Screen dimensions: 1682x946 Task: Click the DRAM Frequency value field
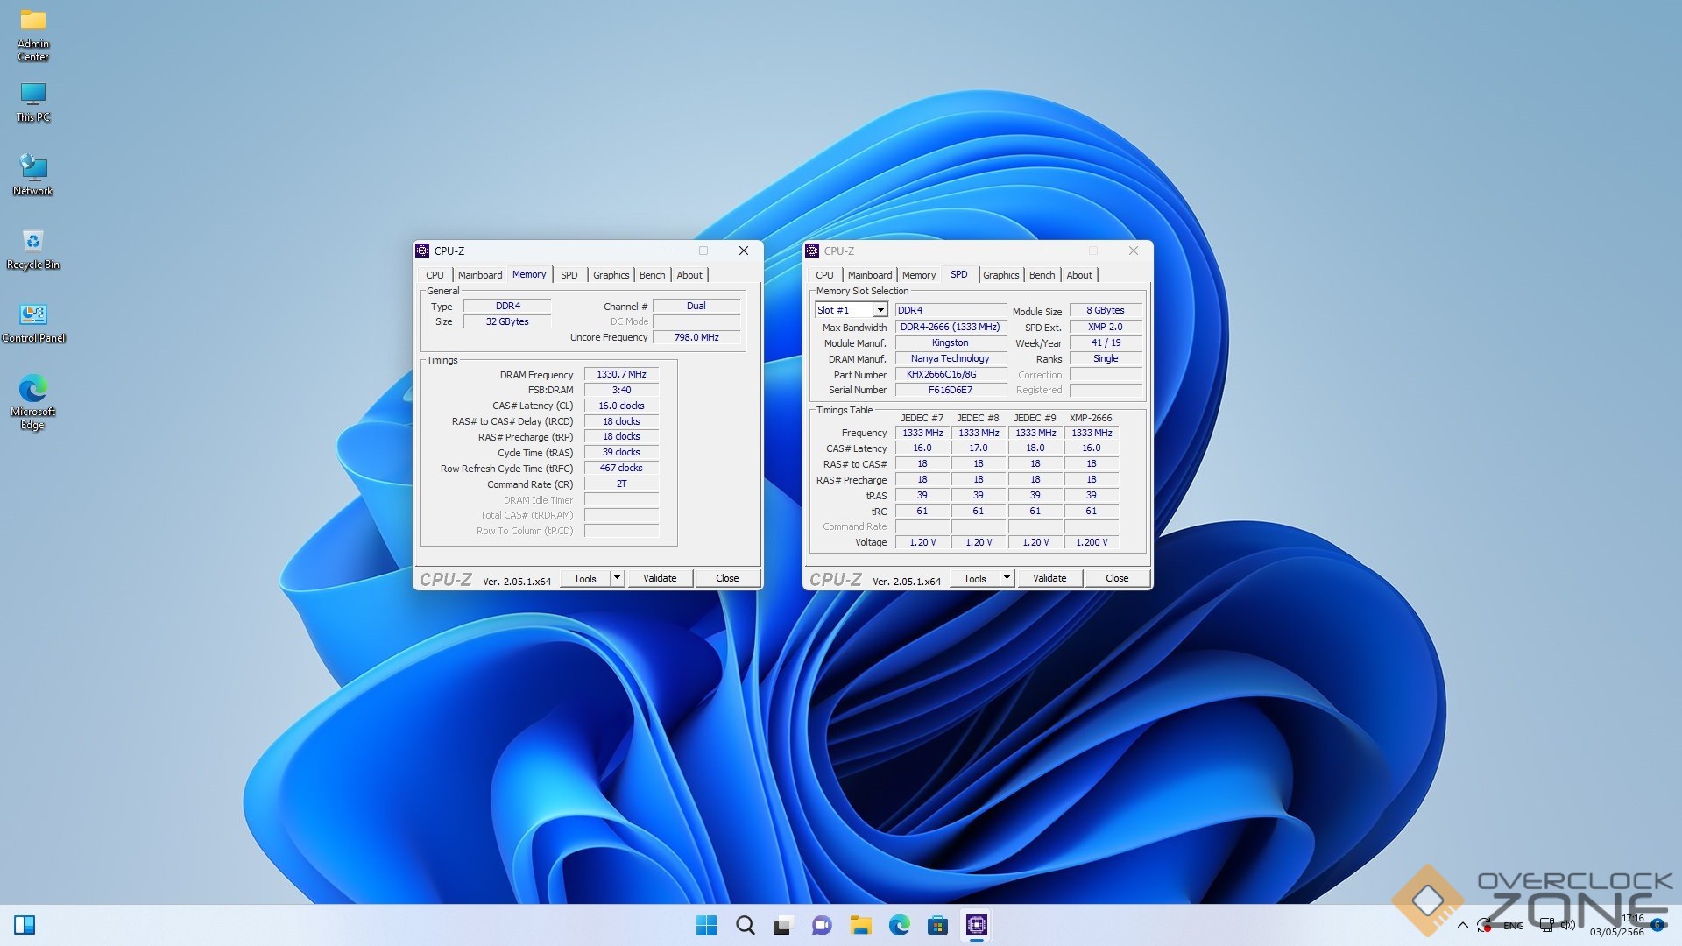[x=621, y=374]
